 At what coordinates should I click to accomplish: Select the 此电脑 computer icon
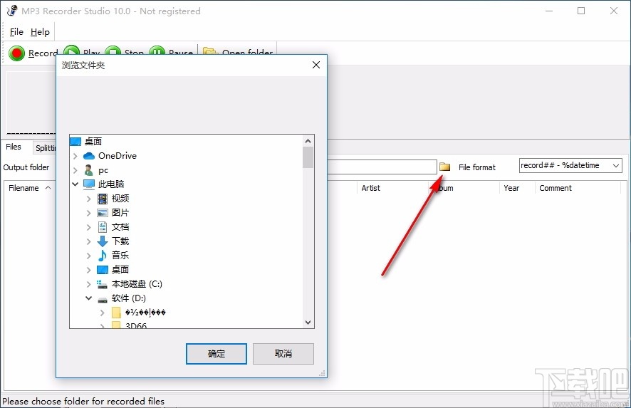89,184
